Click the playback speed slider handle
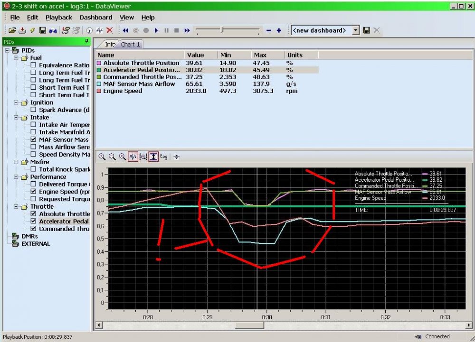 (x=221, y=30)
